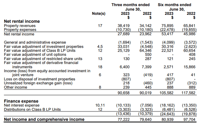Click the 'Net interest expense' row label
206x124 pixels.
[22, 105]
